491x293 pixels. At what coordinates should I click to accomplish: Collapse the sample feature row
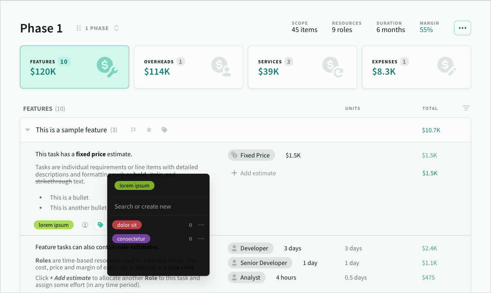point(28,130)
